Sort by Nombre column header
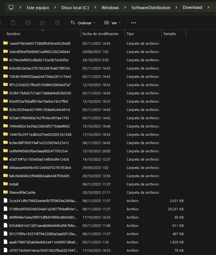The image size is (216, 255). tap(14, 34)
